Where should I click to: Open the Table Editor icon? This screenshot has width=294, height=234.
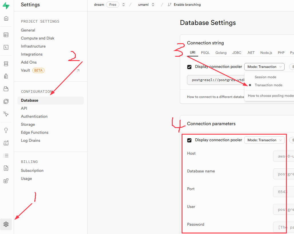point(6,35)
